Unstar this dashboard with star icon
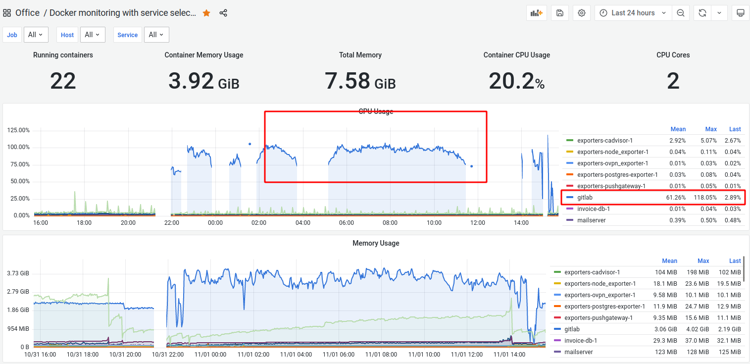 (206, 13)
